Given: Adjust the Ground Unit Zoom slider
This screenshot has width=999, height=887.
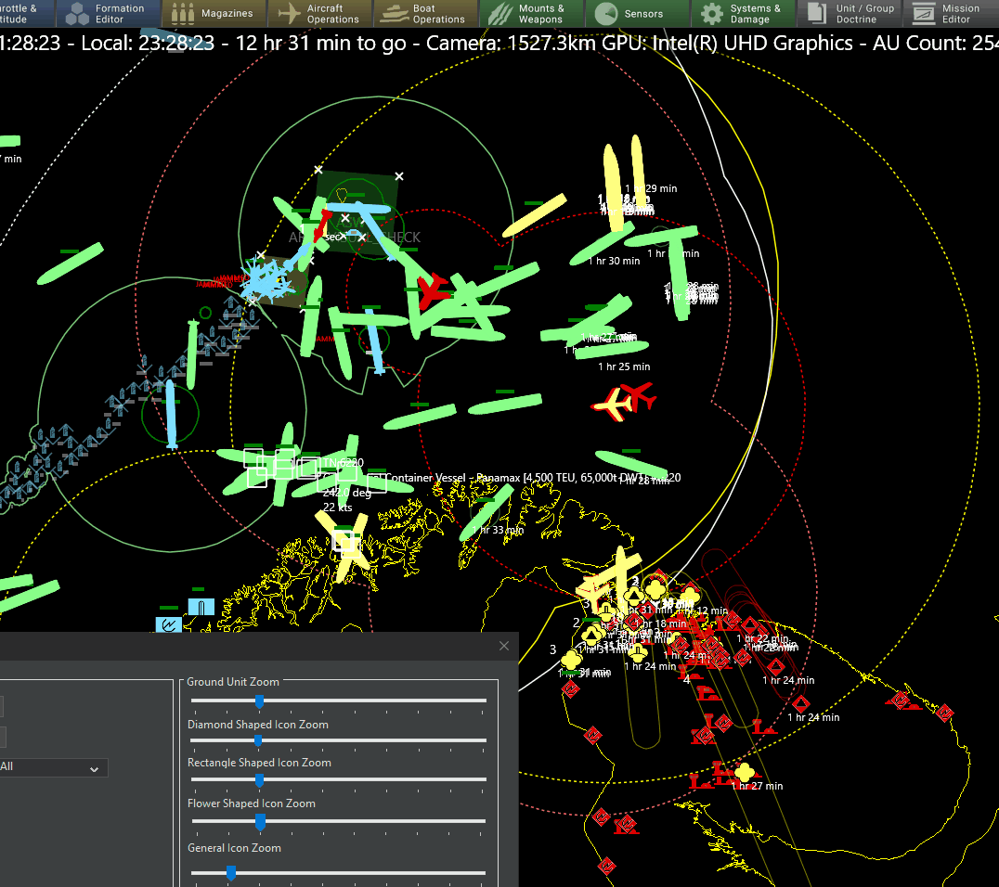Looking at the screenshot, I should (x=259, y=701).
